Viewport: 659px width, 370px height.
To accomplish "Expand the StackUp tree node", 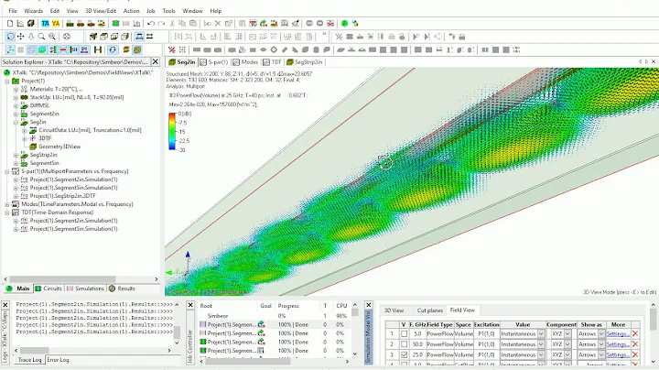I will point(16,97).
